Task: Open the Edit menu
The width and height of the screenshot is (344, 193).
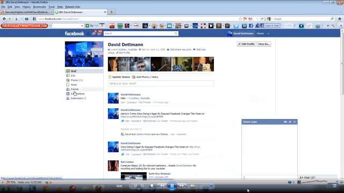Action: [10, 7]
